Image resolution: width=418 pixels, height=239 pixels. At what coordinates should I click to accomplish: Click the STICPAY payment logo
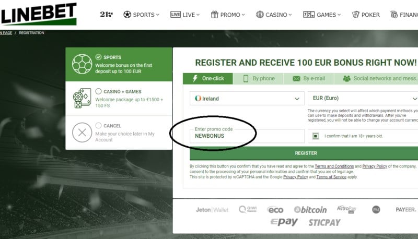point(324,223)
